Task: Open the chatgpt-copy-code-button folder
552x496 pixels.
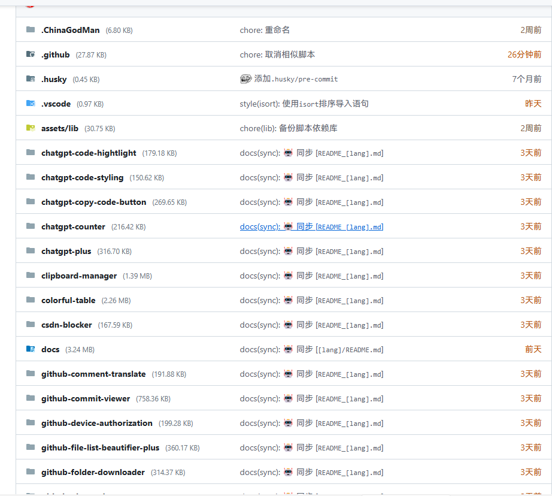Action: pos(93,202)
